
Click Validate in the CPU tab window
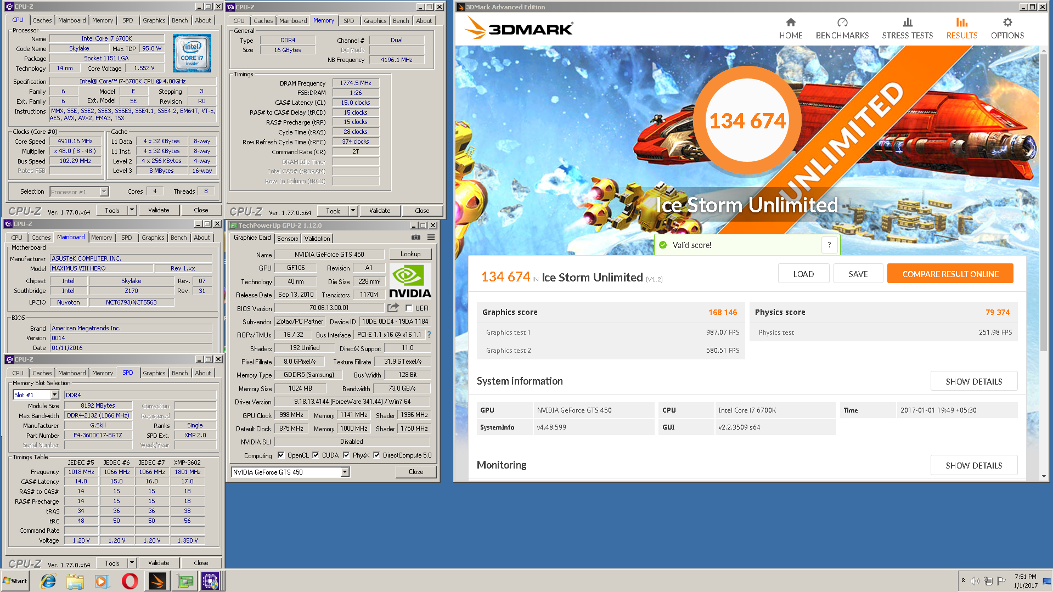point(159,210)
